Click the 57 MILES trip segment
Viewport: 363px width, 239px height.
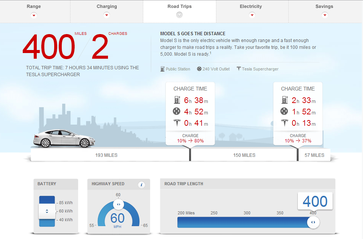pyautogui.click(x=314, y=155)
